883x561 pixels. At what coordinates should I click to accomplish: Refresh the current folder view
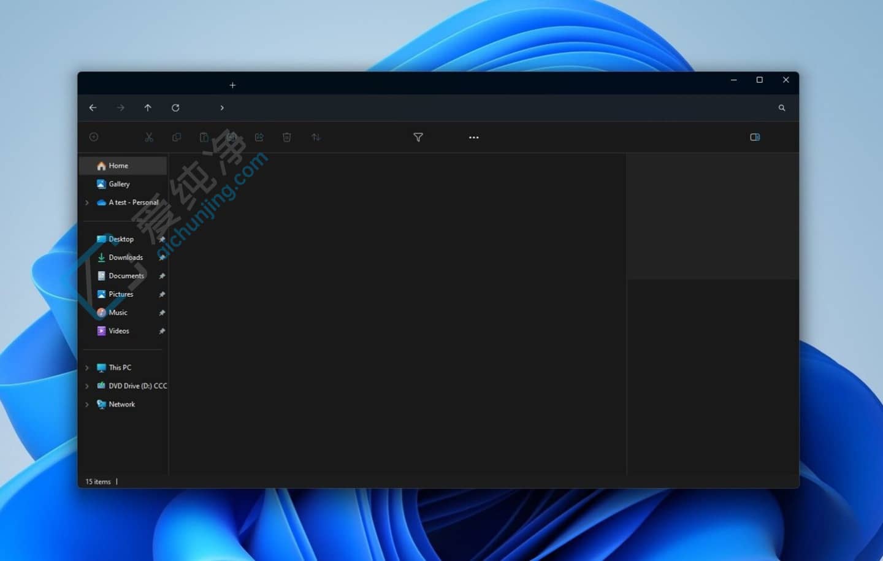point(175,107)
